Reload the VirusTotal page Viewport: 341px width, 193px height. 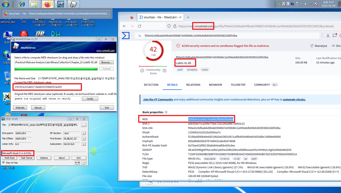click(139, 26)
